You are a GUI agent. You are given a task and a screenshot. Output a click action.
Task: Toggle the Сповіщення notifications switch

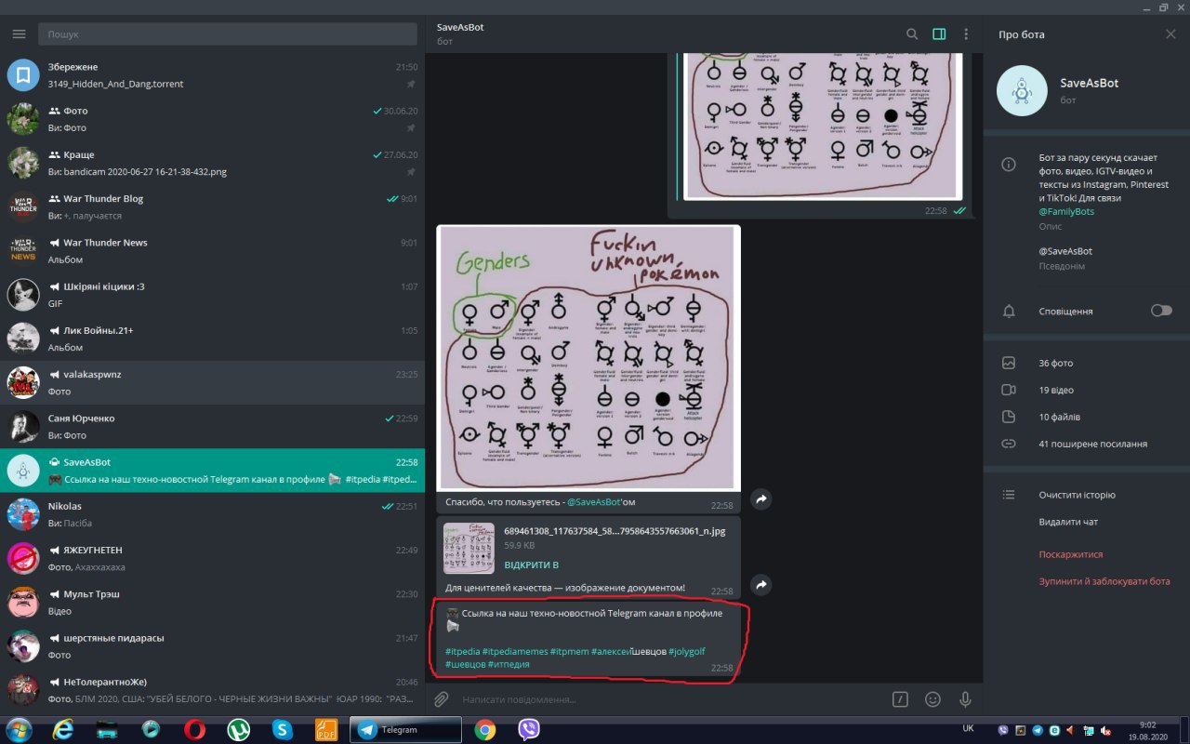(1161, 311)
